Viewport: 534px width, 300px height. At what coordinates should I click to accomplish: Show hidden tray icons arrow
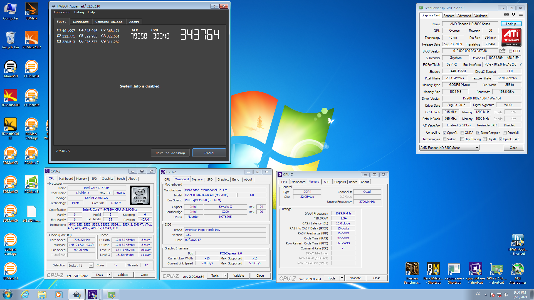(486, 295)
